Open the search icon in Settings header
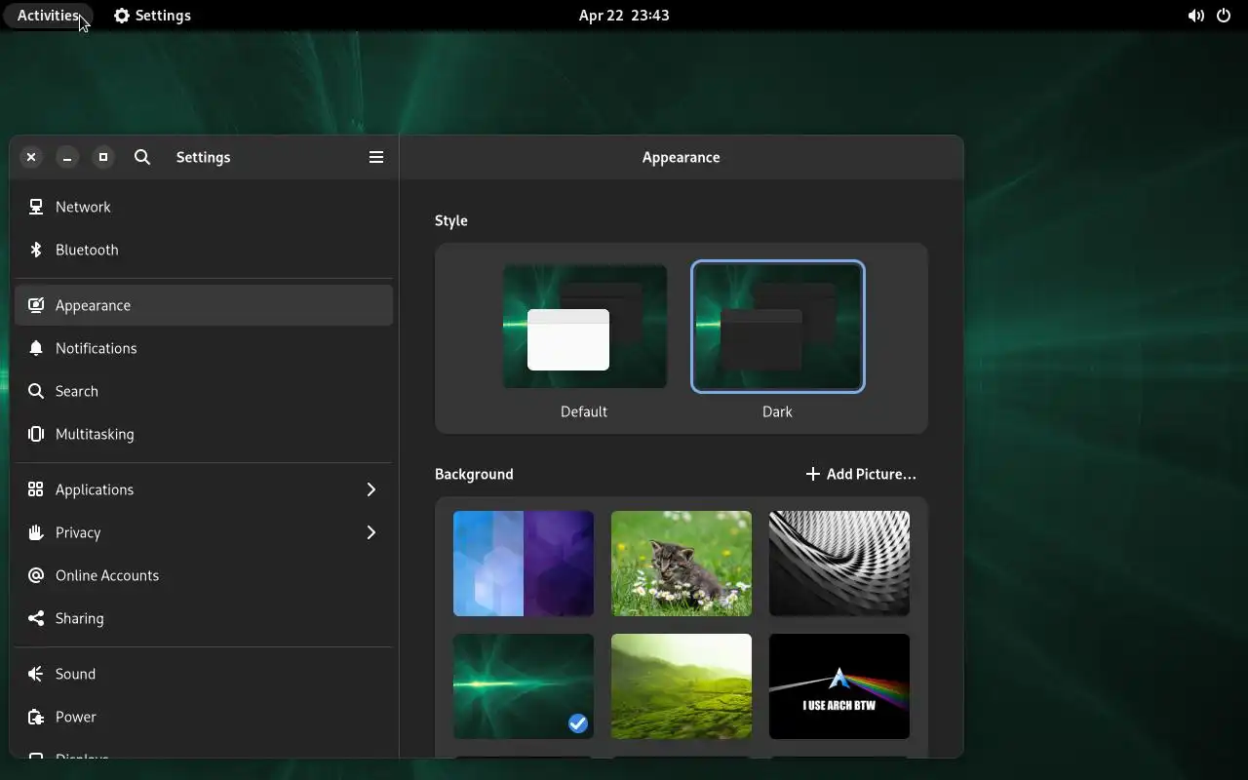Viewport: 1248px width, 780px height. [142, 157]
